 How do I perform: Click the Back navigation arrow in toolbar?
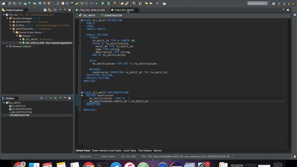151,3
